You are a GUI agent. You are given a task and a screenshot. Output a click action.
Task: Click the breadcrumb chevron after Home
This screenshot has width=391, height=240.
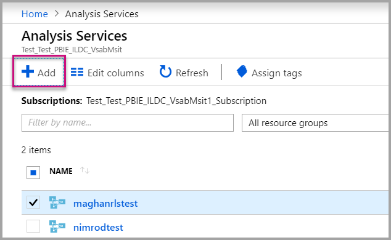[57, 14]
